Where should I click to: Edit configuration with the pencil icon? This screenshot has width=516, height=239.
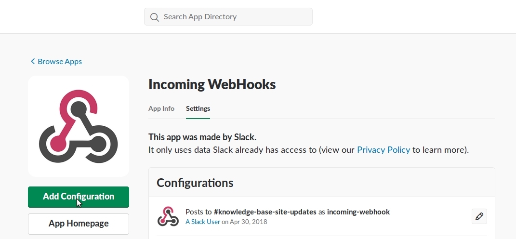pyautogui.click(x=479, y=216)
